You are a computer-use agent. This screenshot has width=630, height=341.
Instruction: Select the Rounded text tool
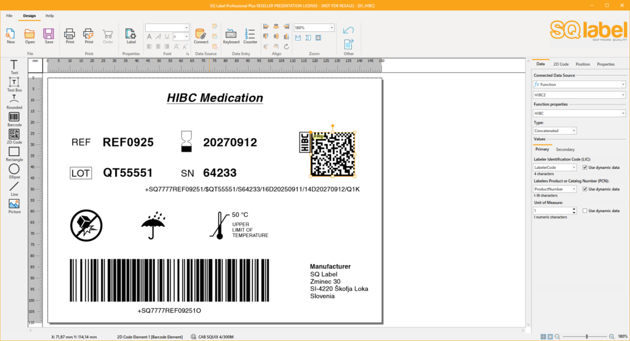(x=14, y=101)
